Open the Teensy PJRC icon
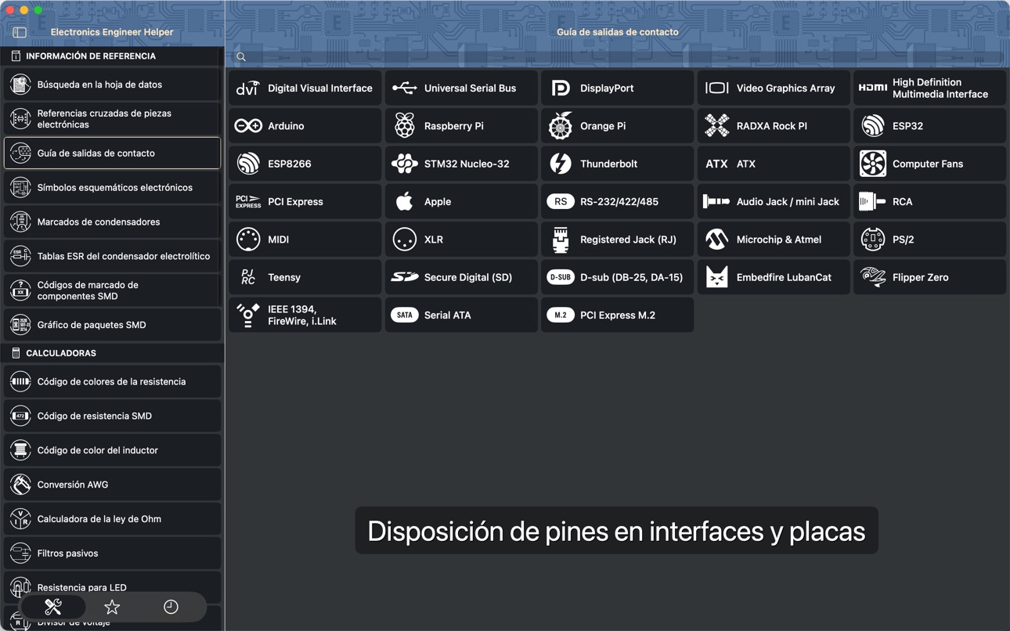 (248, 277)
